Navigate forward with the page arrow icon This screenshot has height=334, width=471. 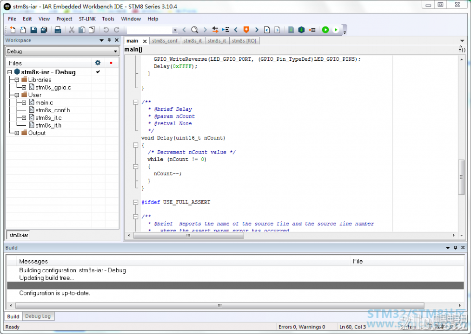(277, 30)
